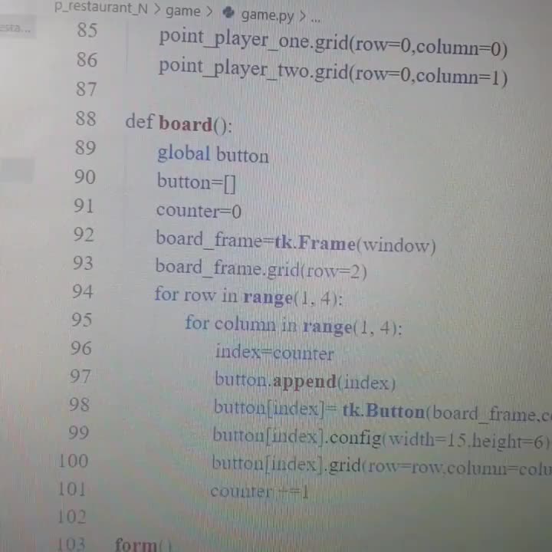Click on 'button=[]' line
Screen dimensions: 552x552
[x=196, y=182]
